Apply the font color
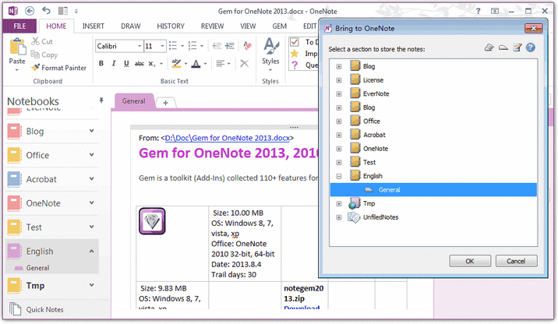This screenshot has width=558, height=324. (196, 64)
